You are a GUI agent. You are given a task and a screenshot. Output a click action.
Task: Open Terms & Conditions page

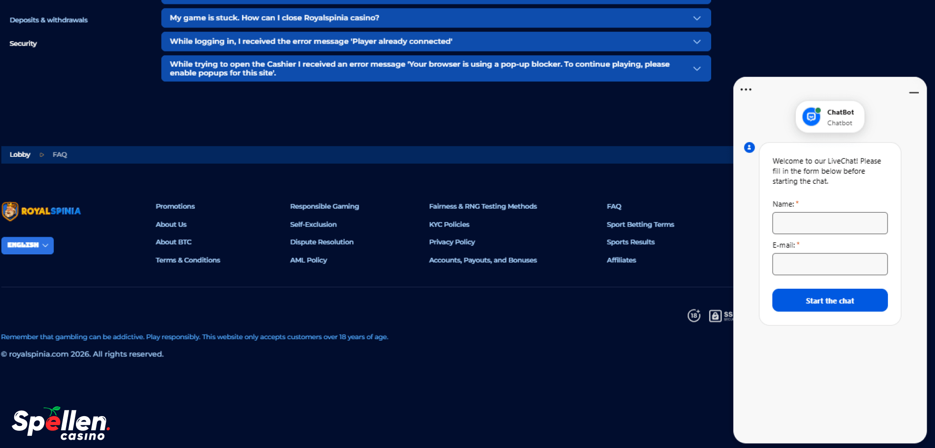(x=188, y=260)
